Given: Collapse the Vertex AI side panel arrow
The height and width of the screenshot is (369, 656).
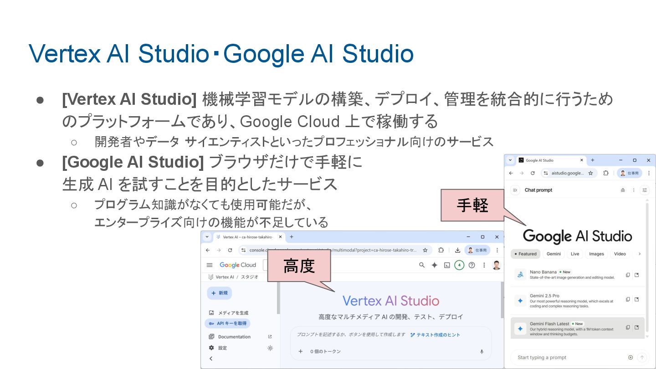Looking at the screenshot, I should click(211, 359).
